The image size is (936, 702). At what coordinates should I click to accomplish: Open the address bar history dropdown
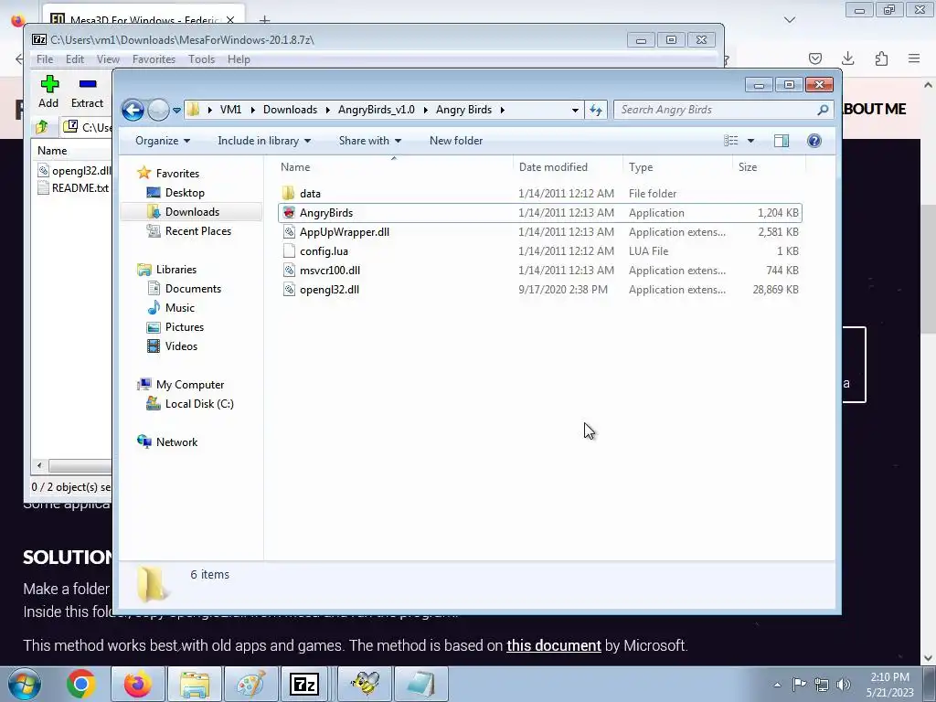(575, 110)
